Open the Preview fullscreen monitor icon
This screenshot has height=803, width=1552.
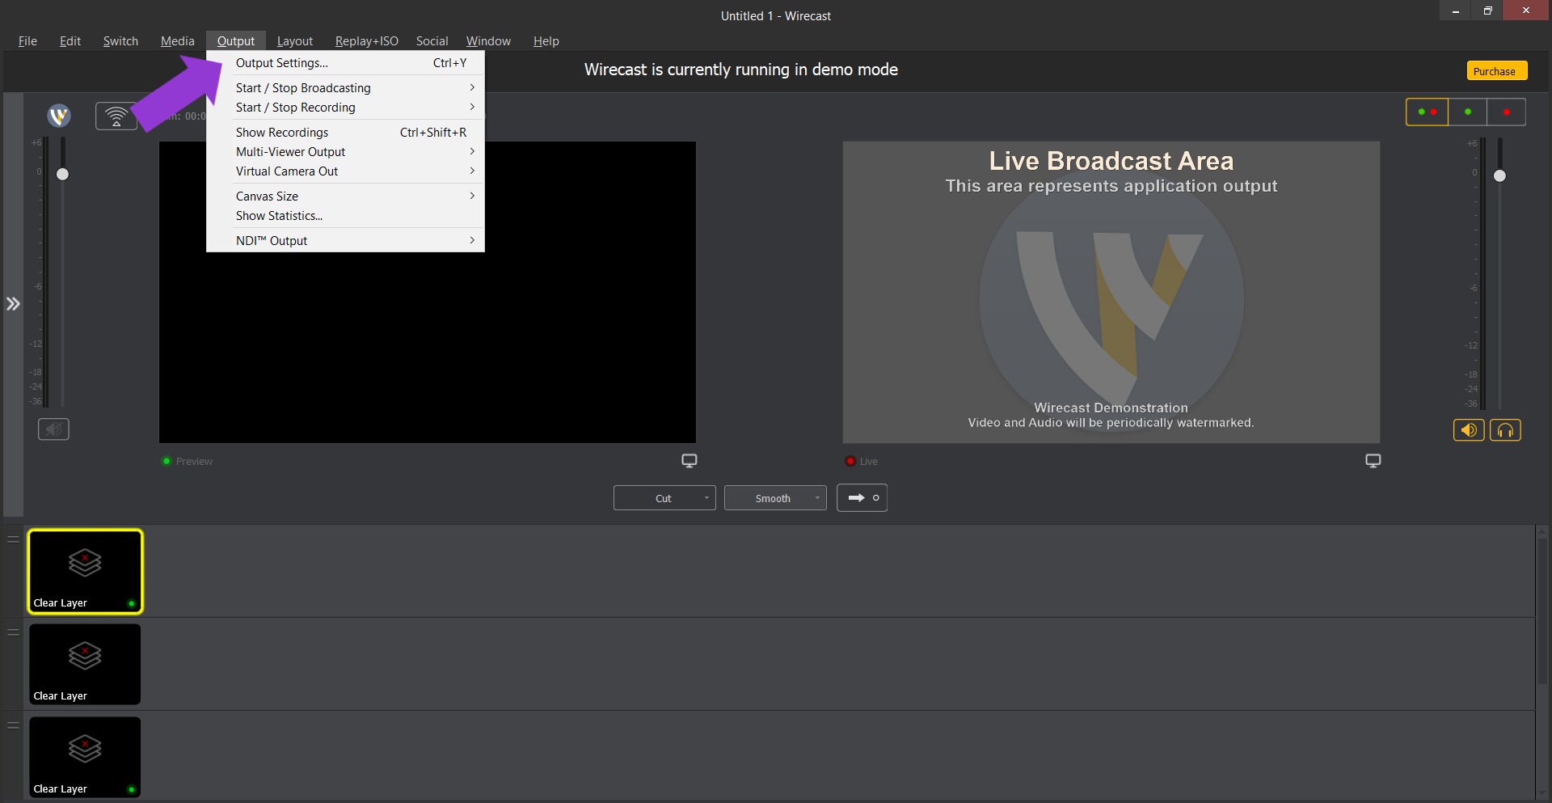[689, 460]
